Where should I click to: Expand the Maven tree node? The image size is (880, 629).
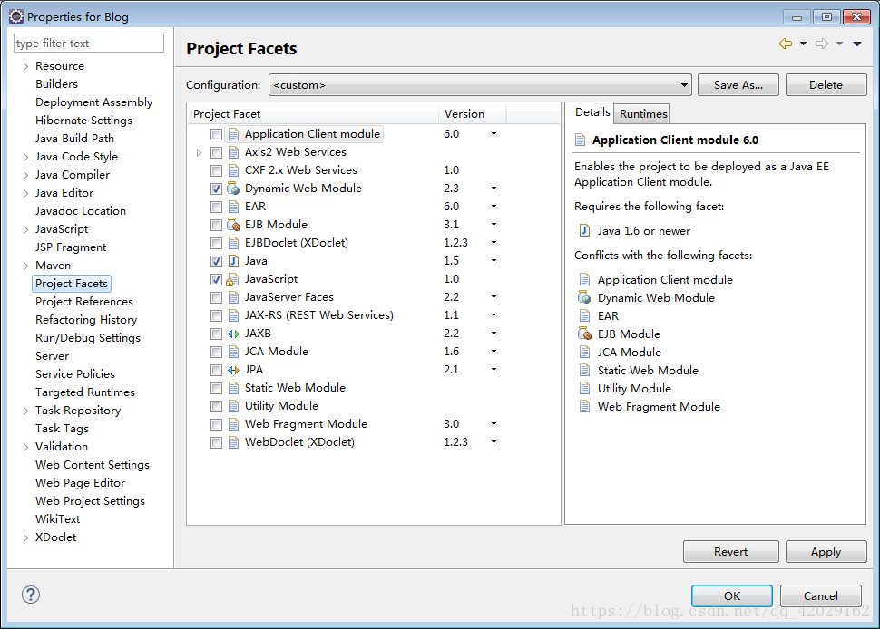25,266
